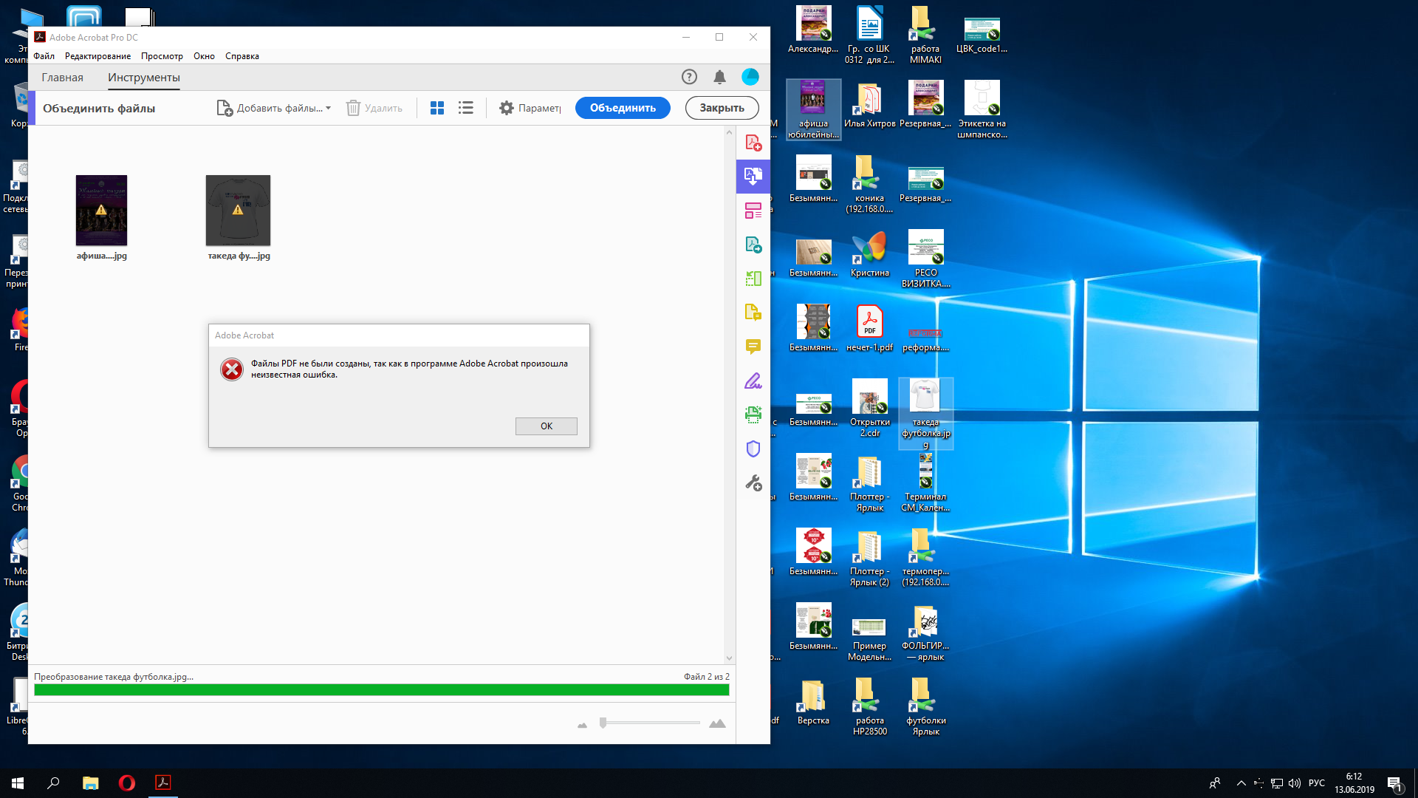Select the Fill & Sign pen tool
This screenshot has height=798, width=1418.
[753, 381]
